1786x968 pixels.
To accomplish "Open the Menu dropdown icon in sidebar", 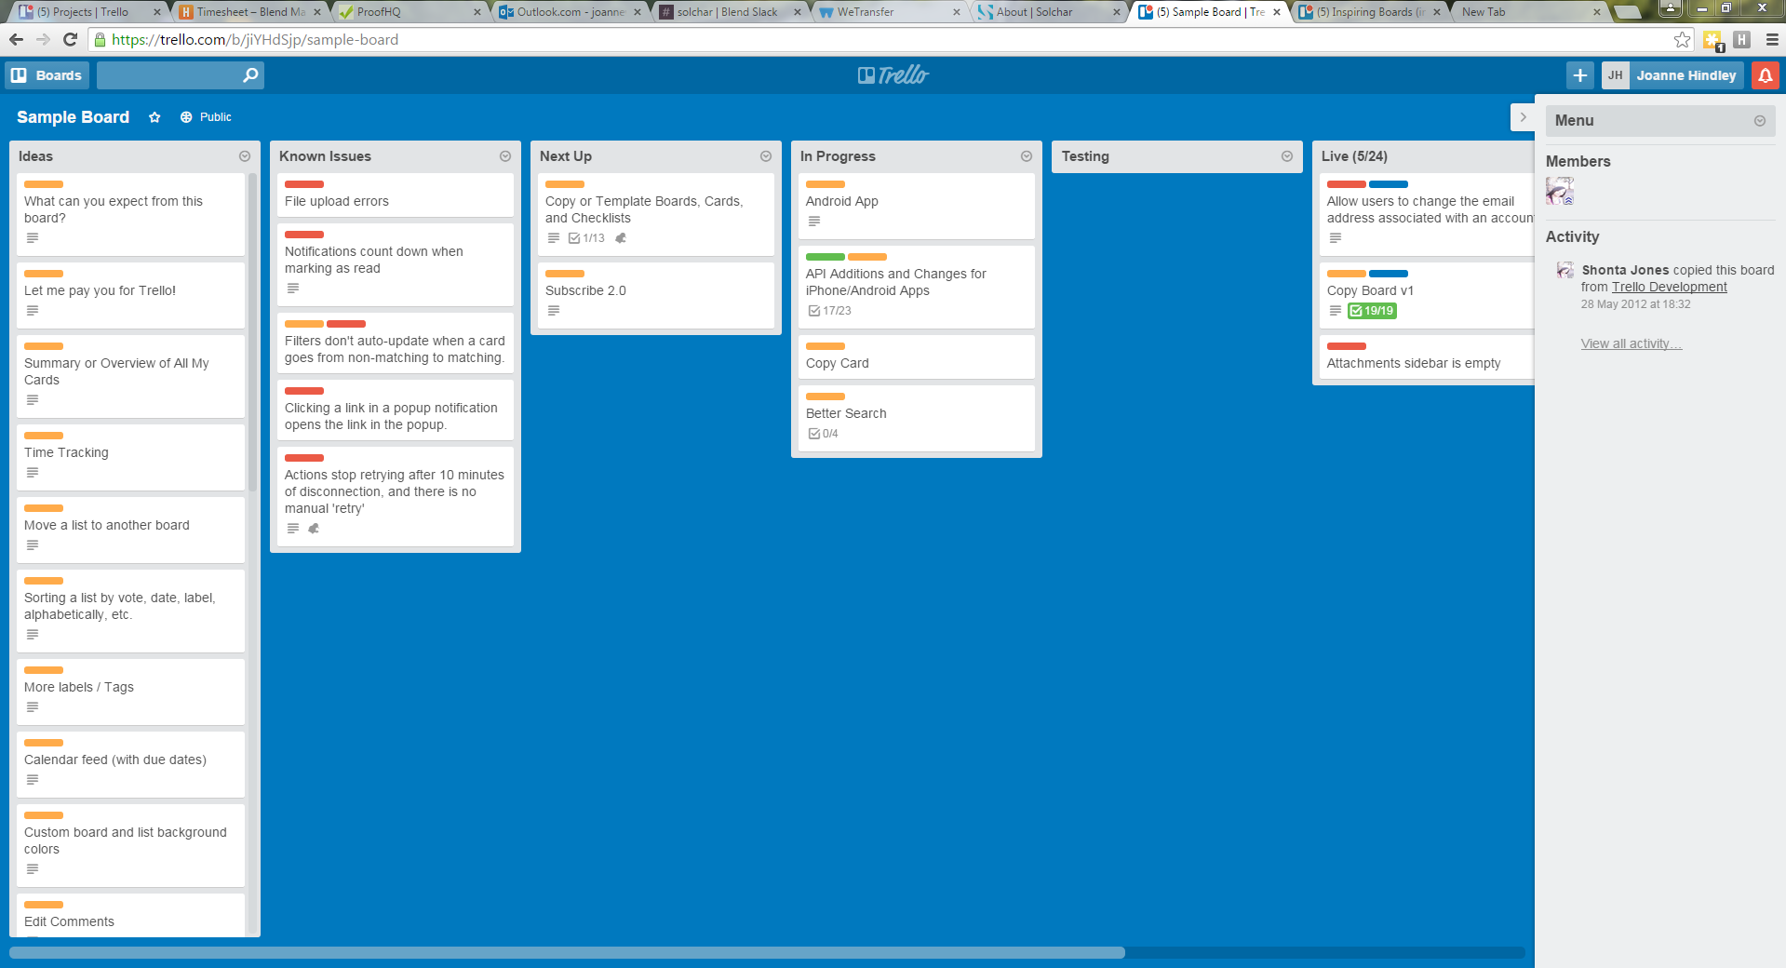I will (x=1760, y=121).
